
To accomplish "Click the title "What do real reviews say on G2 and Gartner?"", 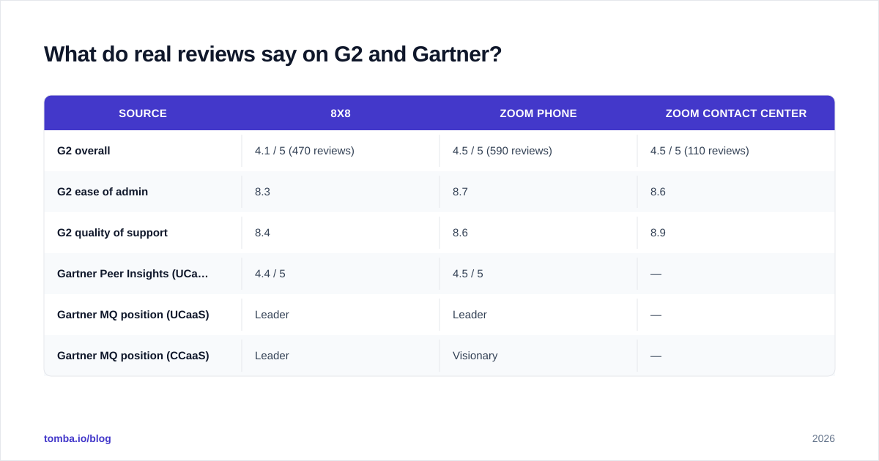I will point(272,54).
